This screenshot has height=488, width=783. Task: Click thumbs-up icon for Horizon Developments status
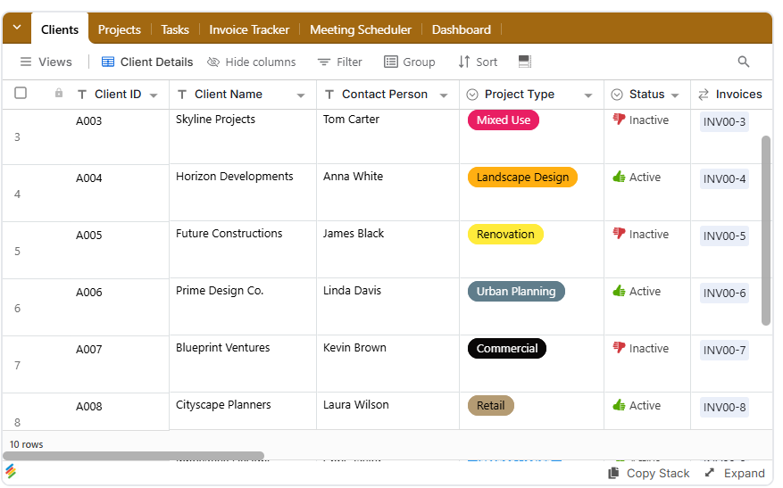620,177
